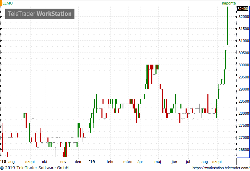Click the 'márc.' month label

click(128, 162)
